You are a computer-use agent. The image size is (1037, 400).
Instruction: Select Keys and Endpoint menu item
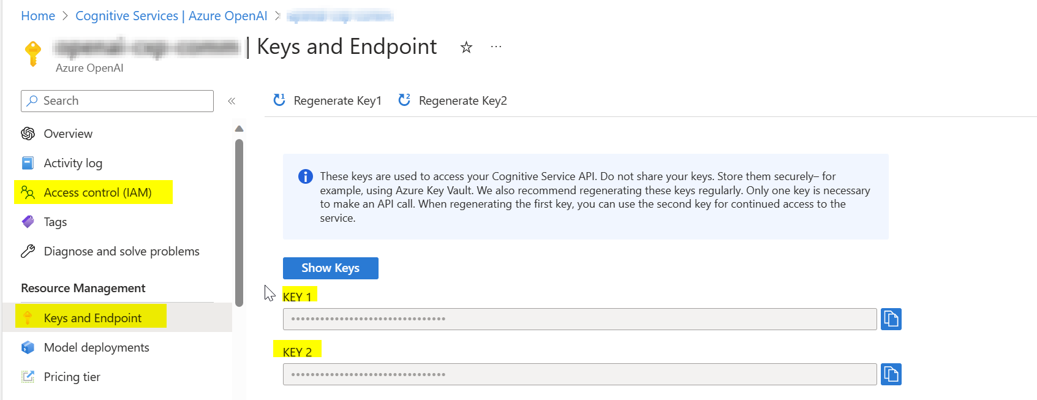[x=92, y=318]
